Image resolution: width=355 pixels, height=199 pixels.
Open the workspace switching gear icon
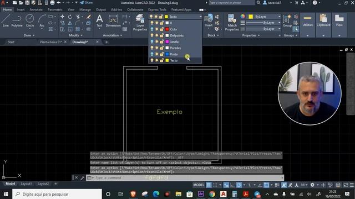[x=312, y=185]
